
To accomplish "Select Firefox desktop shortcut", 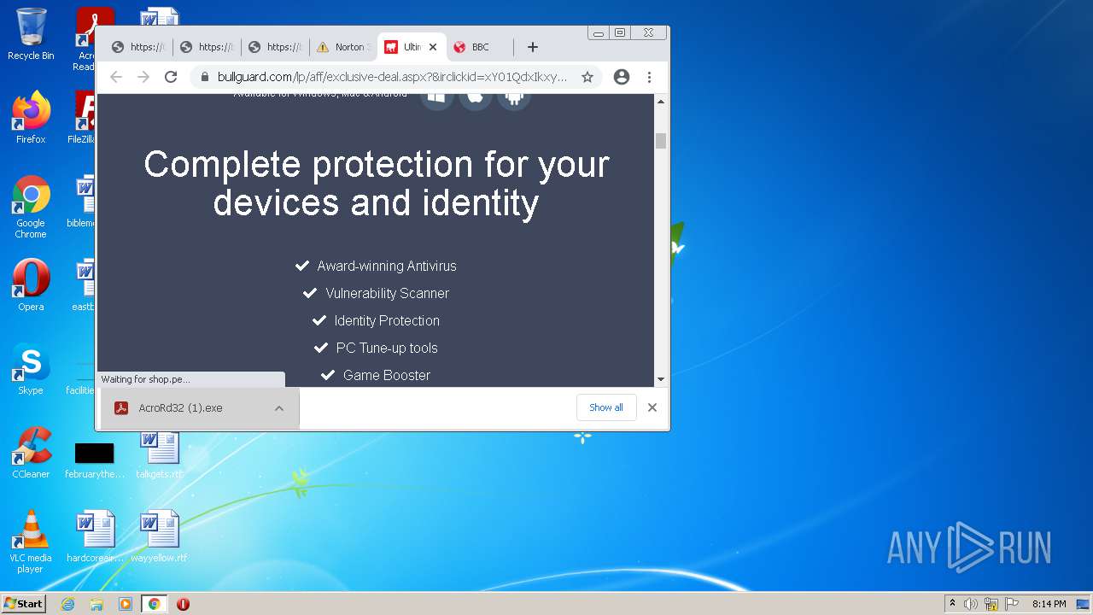I will coord(31,117).
